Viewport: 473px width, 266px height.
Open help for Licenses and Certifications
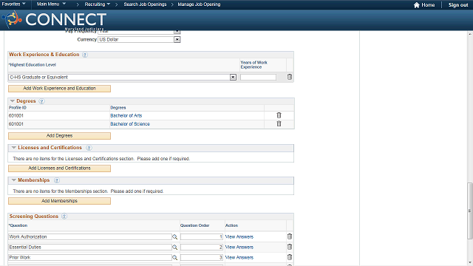(89, 148)
